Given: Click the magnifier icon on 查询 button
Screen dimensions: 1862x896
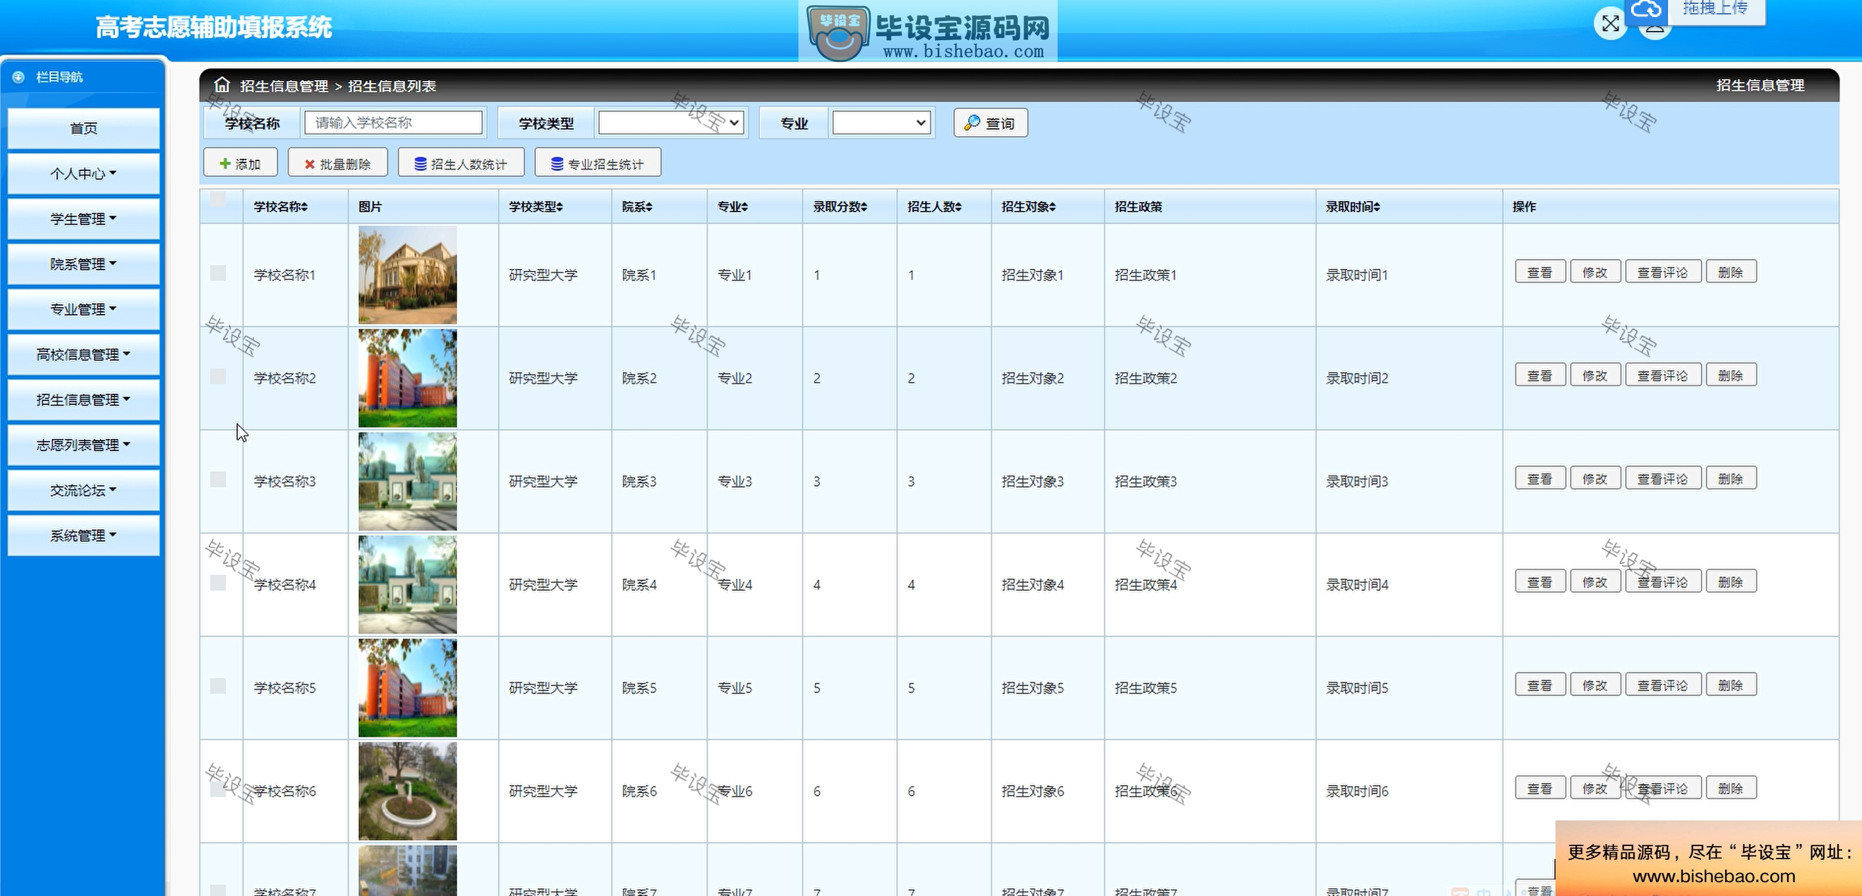Looking at the screenshot, I should point(972,123).
